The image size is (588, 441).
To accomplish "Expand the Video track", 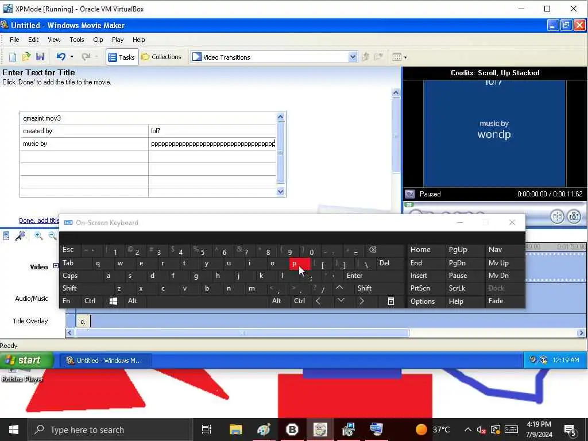I will click(x=56, y=266).
